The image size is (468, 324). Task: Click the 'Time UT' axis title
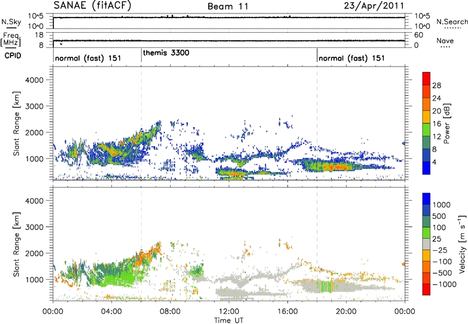click(x=229, y=320)
